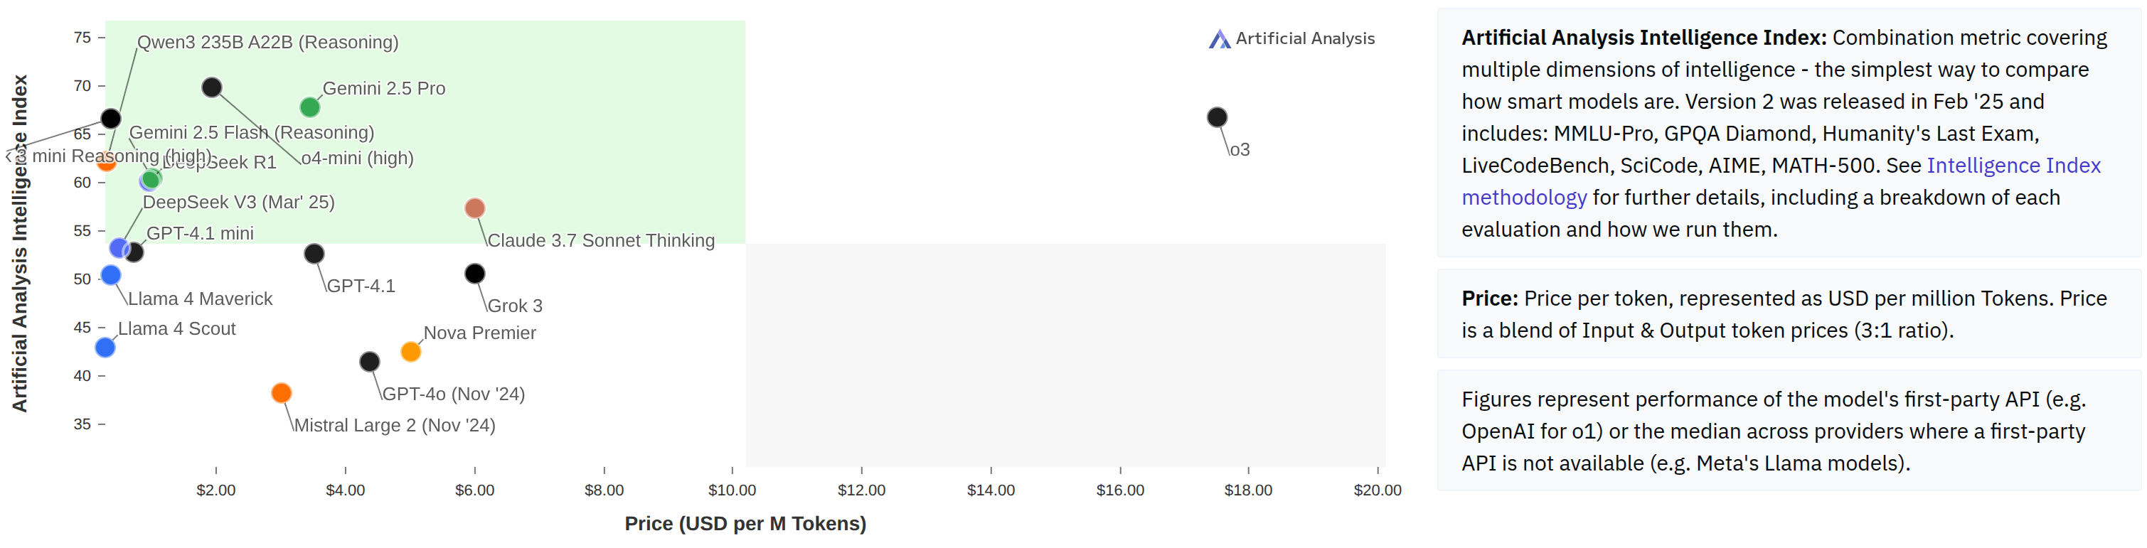2147x548 pixels.
Task: Select the orange Qwen3 235B data point
Action: tap(106, 161)
